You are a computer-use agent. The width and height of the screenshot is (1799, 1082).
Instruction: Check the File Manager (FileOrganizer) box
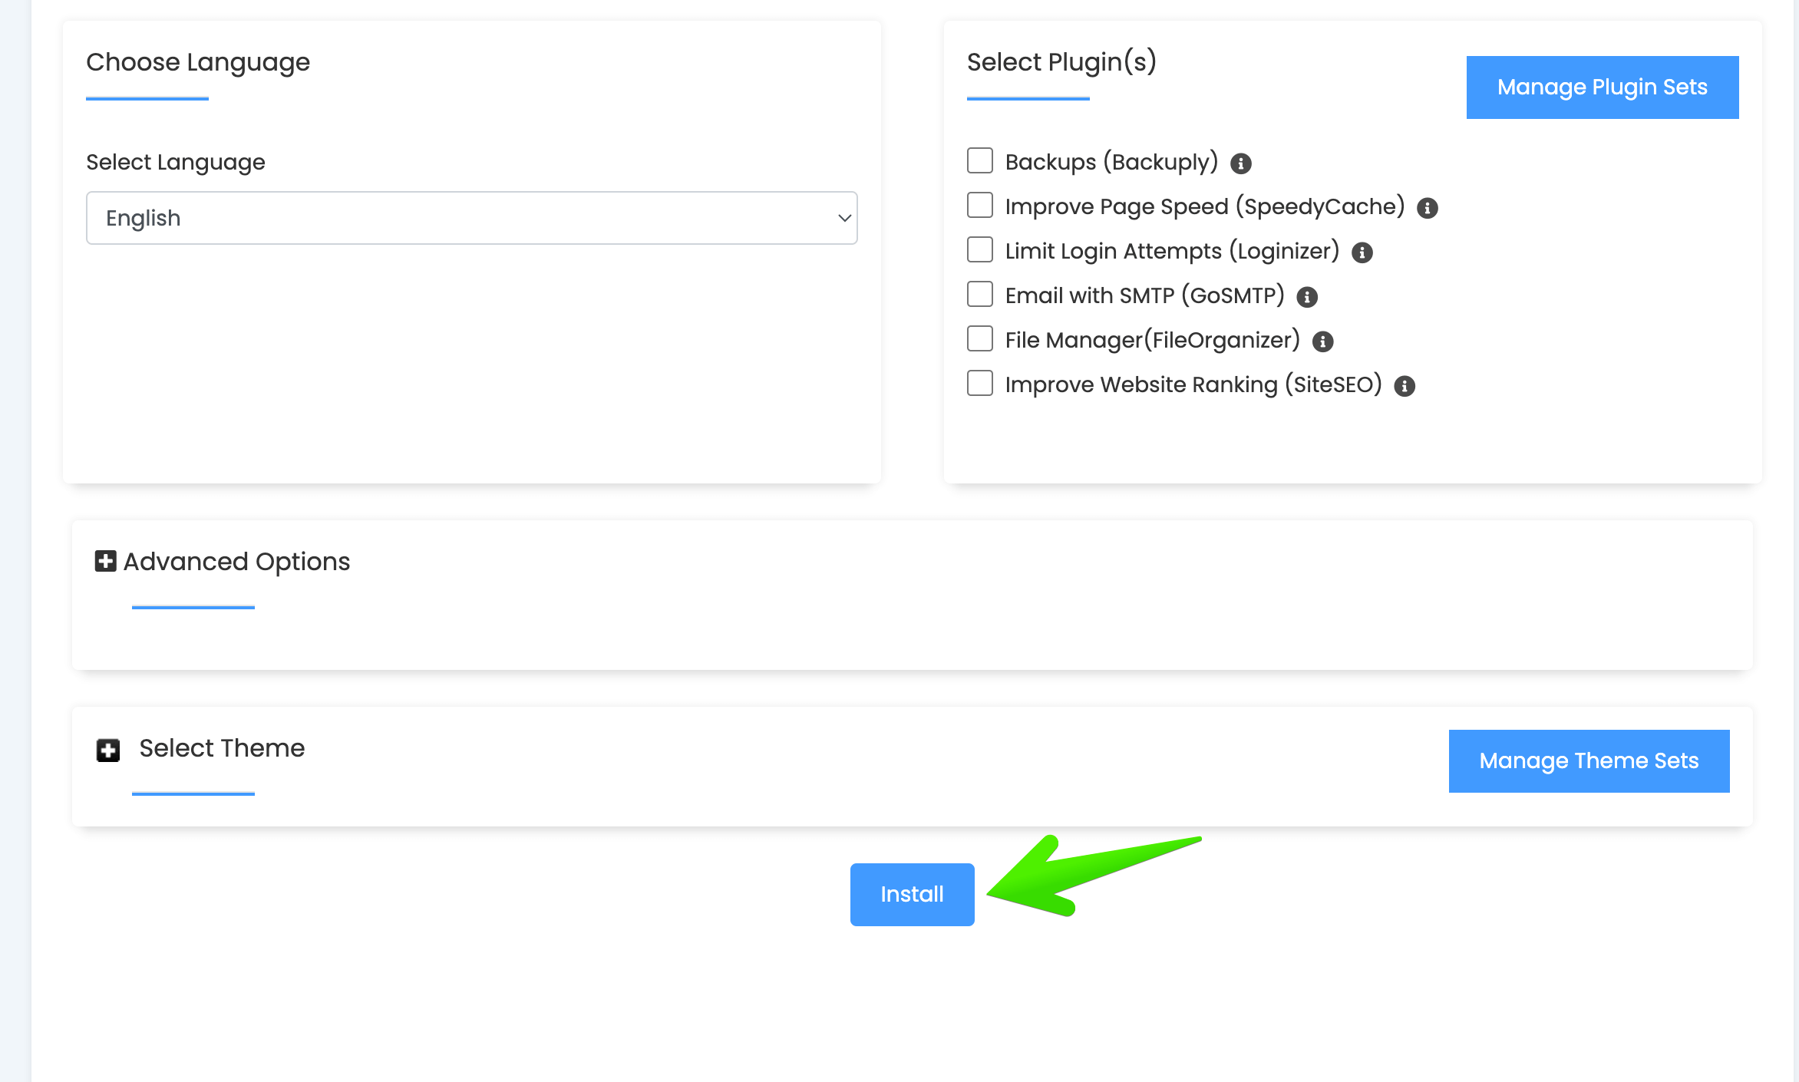coord(980,339)
